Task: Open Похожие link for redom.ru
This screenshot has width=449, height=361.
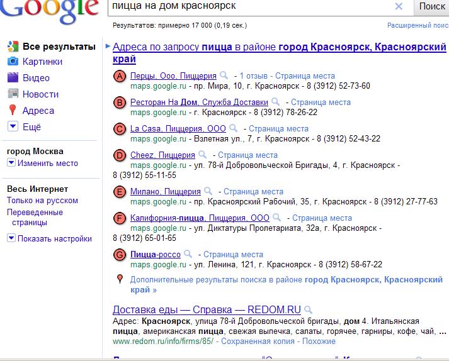Action: (x=319, y=342)
